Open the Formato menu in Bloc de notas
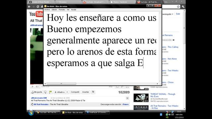Screen dimensions: 212x119 click(62, 10)
